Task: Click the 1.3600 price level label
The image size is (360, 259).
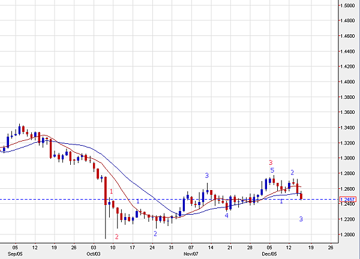Action: click(347, 112)
